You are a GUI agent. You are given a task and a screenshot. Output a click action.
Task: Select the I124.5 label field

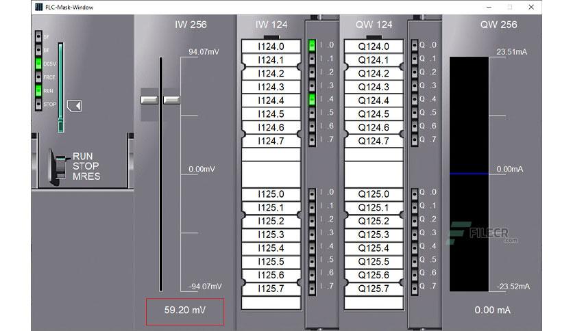tap(271, 114)
